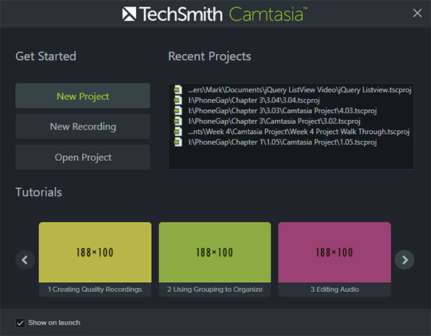Open the 4.03.tscproj recent project
Viewport: 431px width, 336px height.
tap(282, 111)
